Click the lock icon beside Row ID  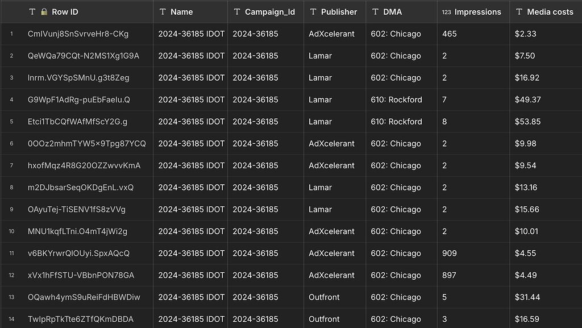(44, 12)
